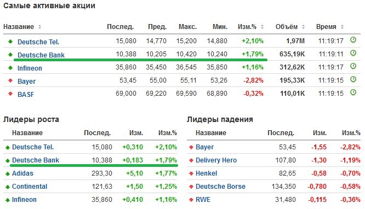Click clock icon in BASF row
This screenshot has height=209, width=365.
[353, 92]
